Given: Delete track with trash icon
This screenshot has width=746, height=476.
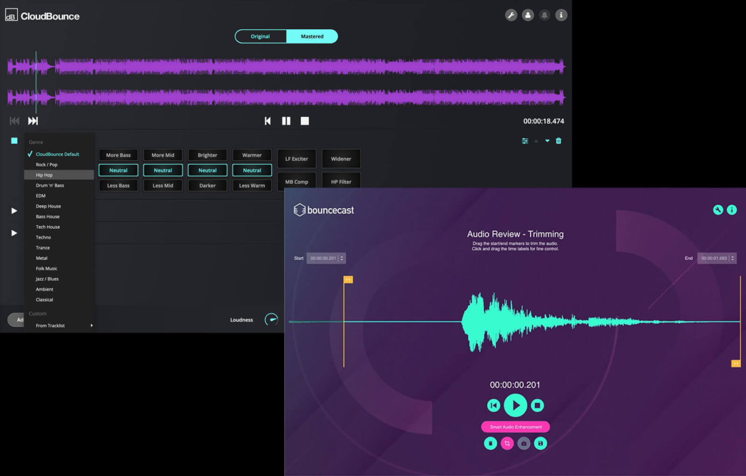Looking at the screenshot, I should (558, 141).
